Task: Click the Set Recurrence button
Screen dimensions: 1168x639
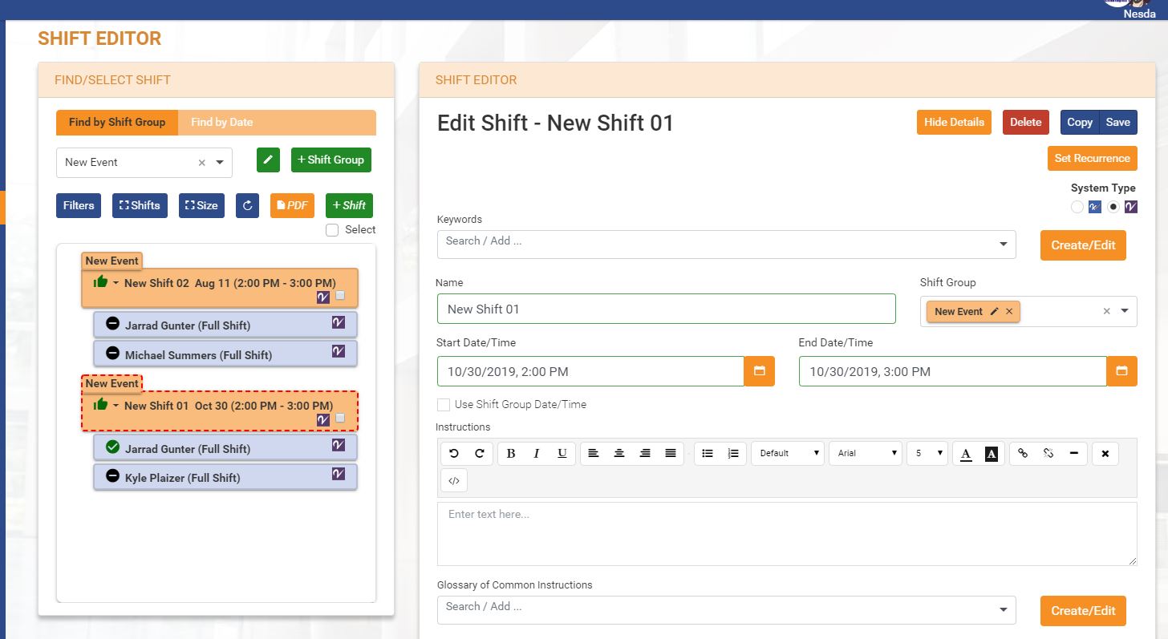Action: coord(1092,158)
